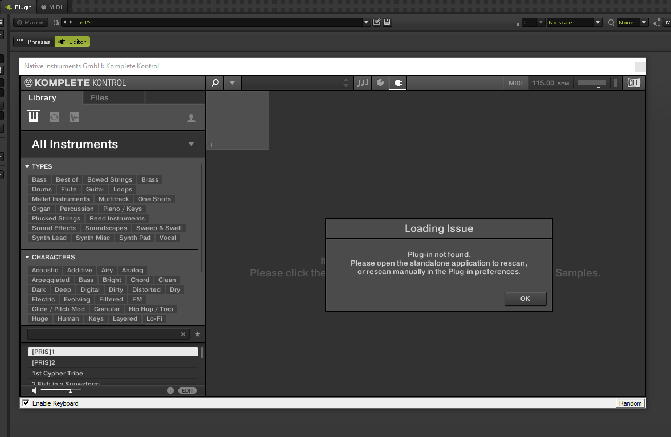671x437 pixels.
Task: Select the Instruments keyboard icon in Library
Action: pos(34,117)
